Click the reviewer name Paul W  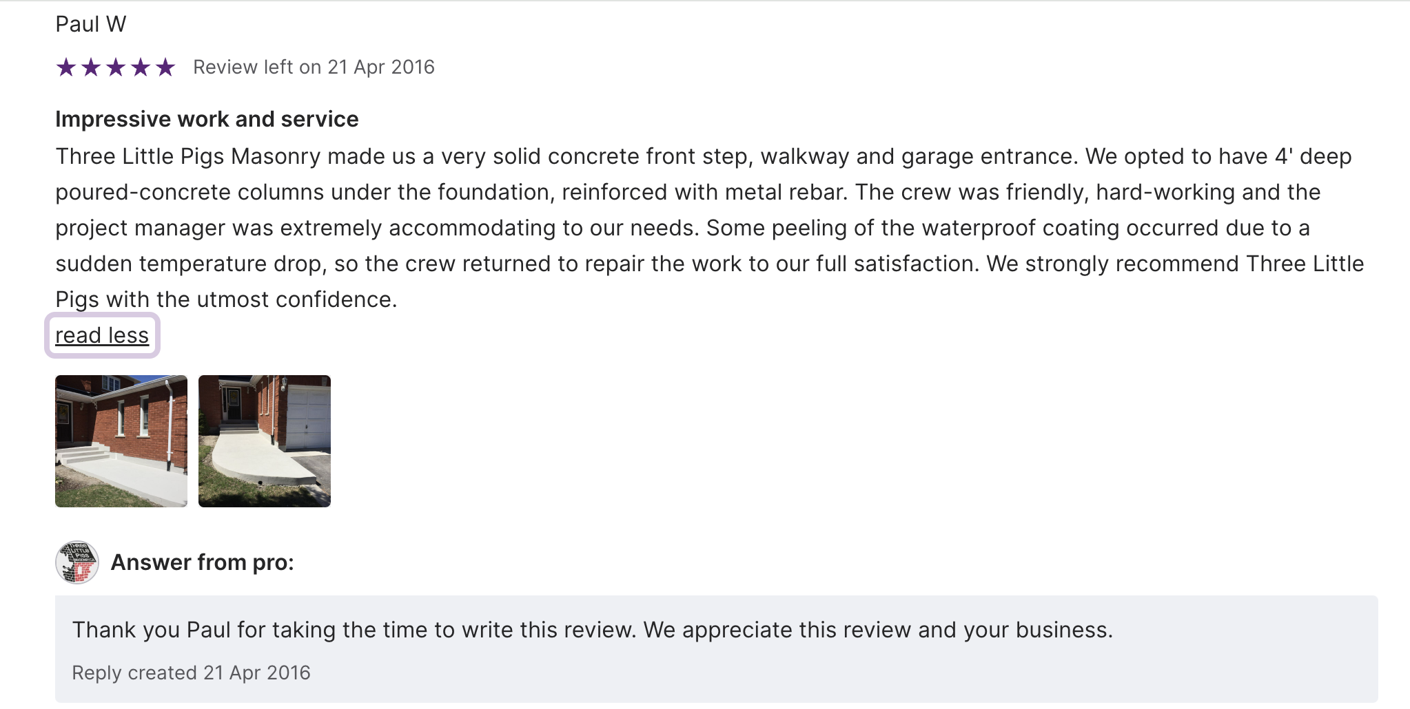click(x=91, y=24)
